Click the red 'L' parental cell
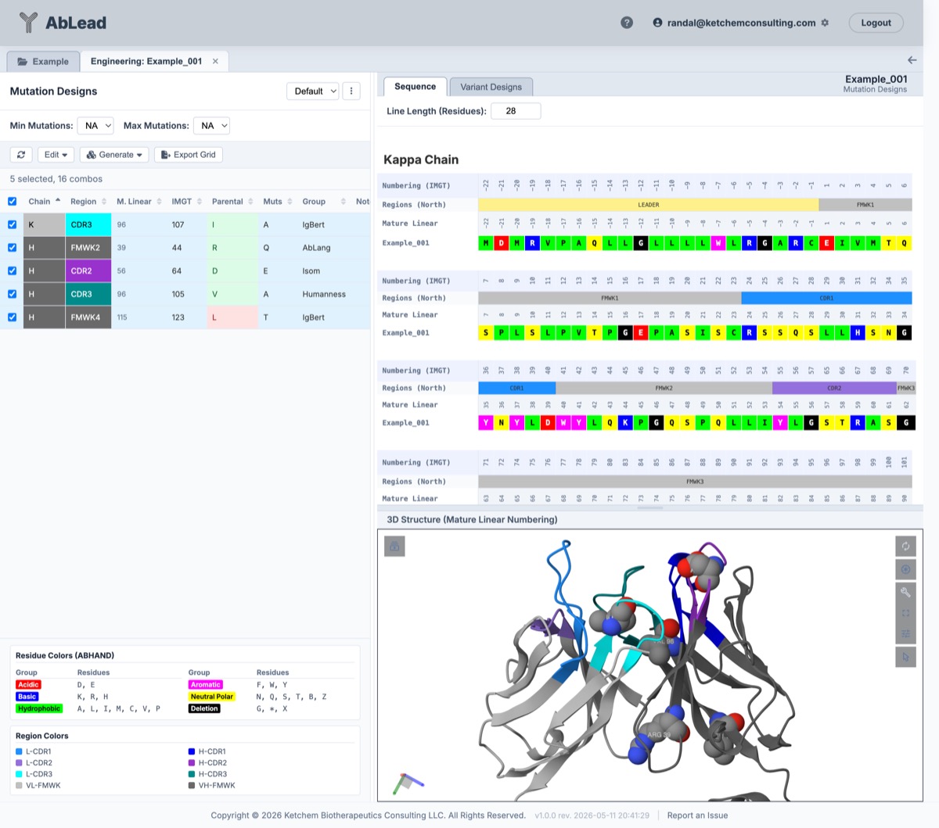939x828 pixels. (232, 317)
